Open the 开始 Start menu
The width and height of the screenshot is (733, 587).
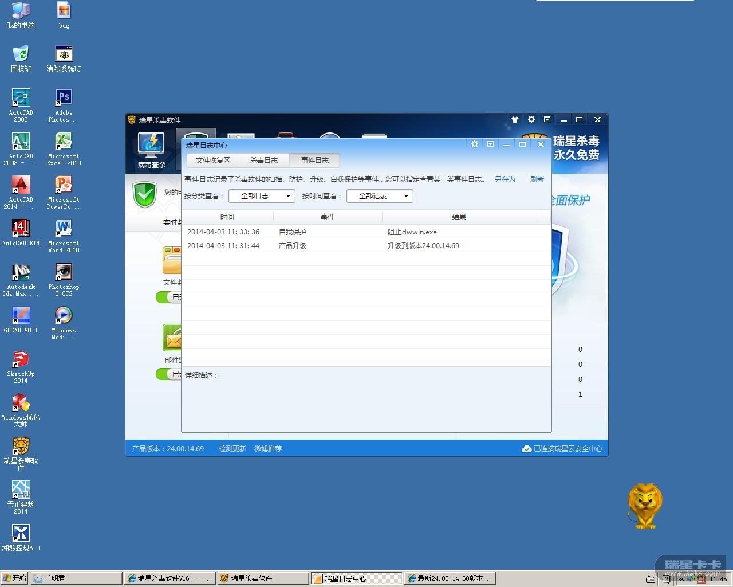point(14,578)
